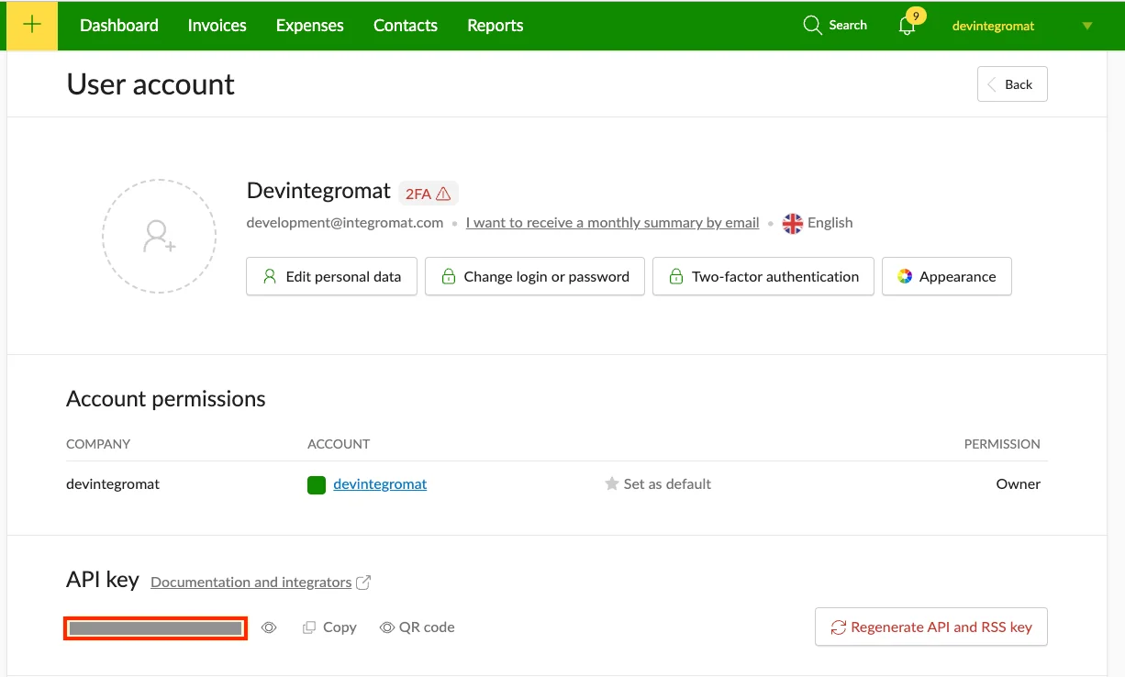
Task: Click Edit personal data
Action: click(331, 276)
